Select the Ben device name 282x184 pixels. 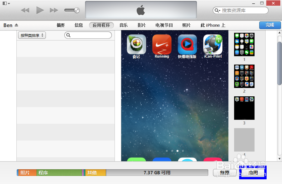tap(8, 25)
